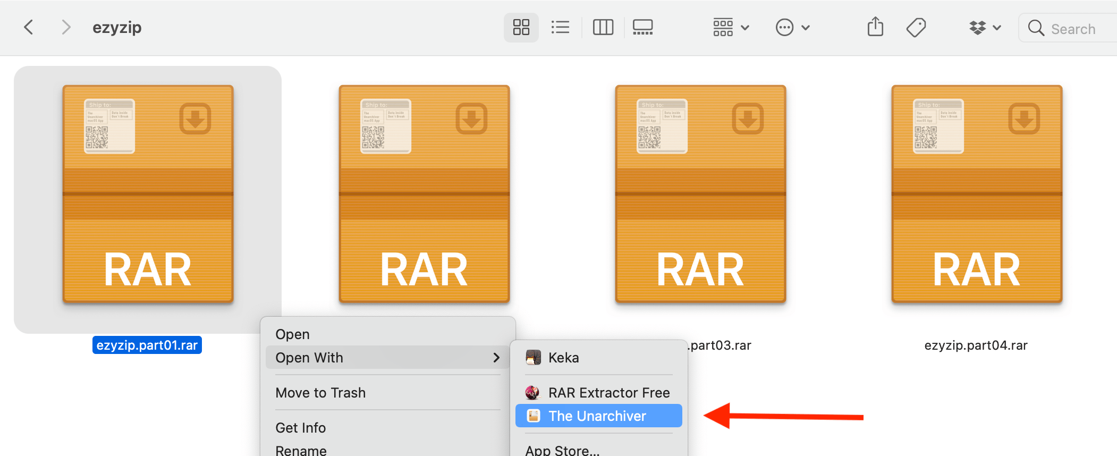
Task: Choose Get Info in the context menu
Action: click(x=388, y=428)
